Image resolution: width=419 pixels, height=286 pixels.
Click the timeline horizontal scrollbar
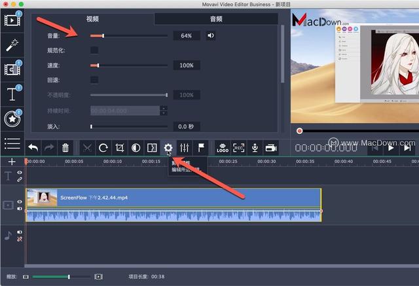pyautogui.click(x=222, y=266)
